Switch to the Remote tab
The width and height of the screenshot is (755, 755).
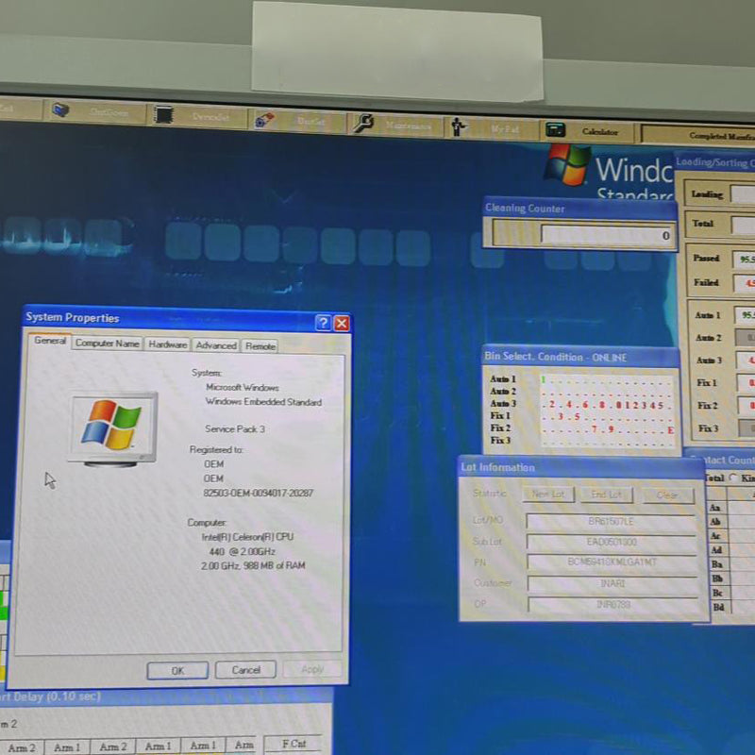[260, 346]
